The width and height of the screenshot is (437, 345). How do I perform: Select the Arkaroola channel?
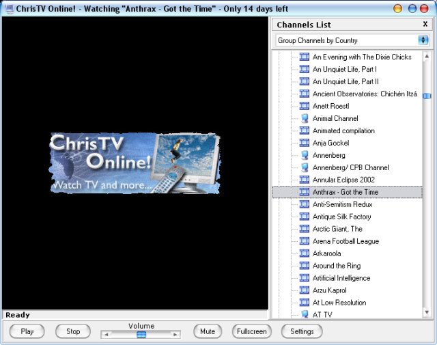(327, 253)
